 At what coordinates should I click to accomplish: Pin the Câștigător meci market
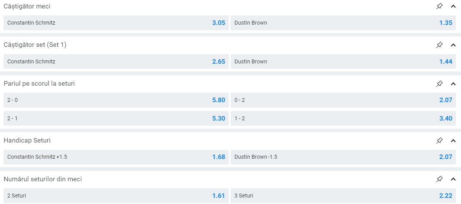click(439, 6)
